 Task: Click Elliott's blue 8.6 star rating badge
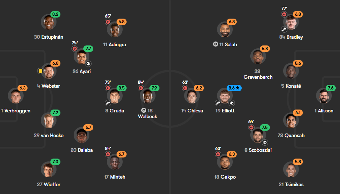[234, 88]
